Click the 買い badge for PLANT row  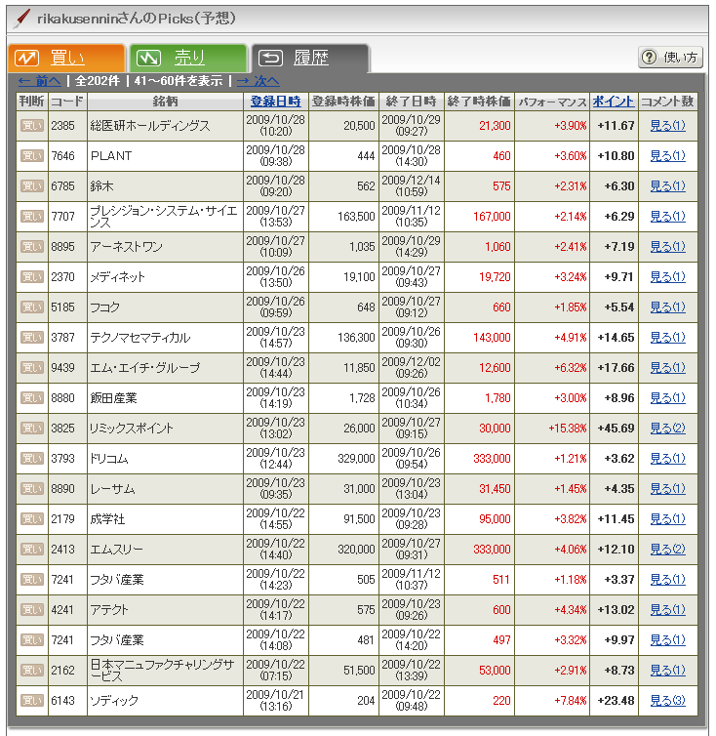32,156
